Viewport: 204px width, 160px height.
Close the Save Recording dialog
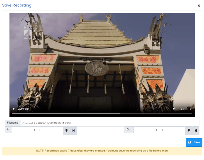coord(199,5)
